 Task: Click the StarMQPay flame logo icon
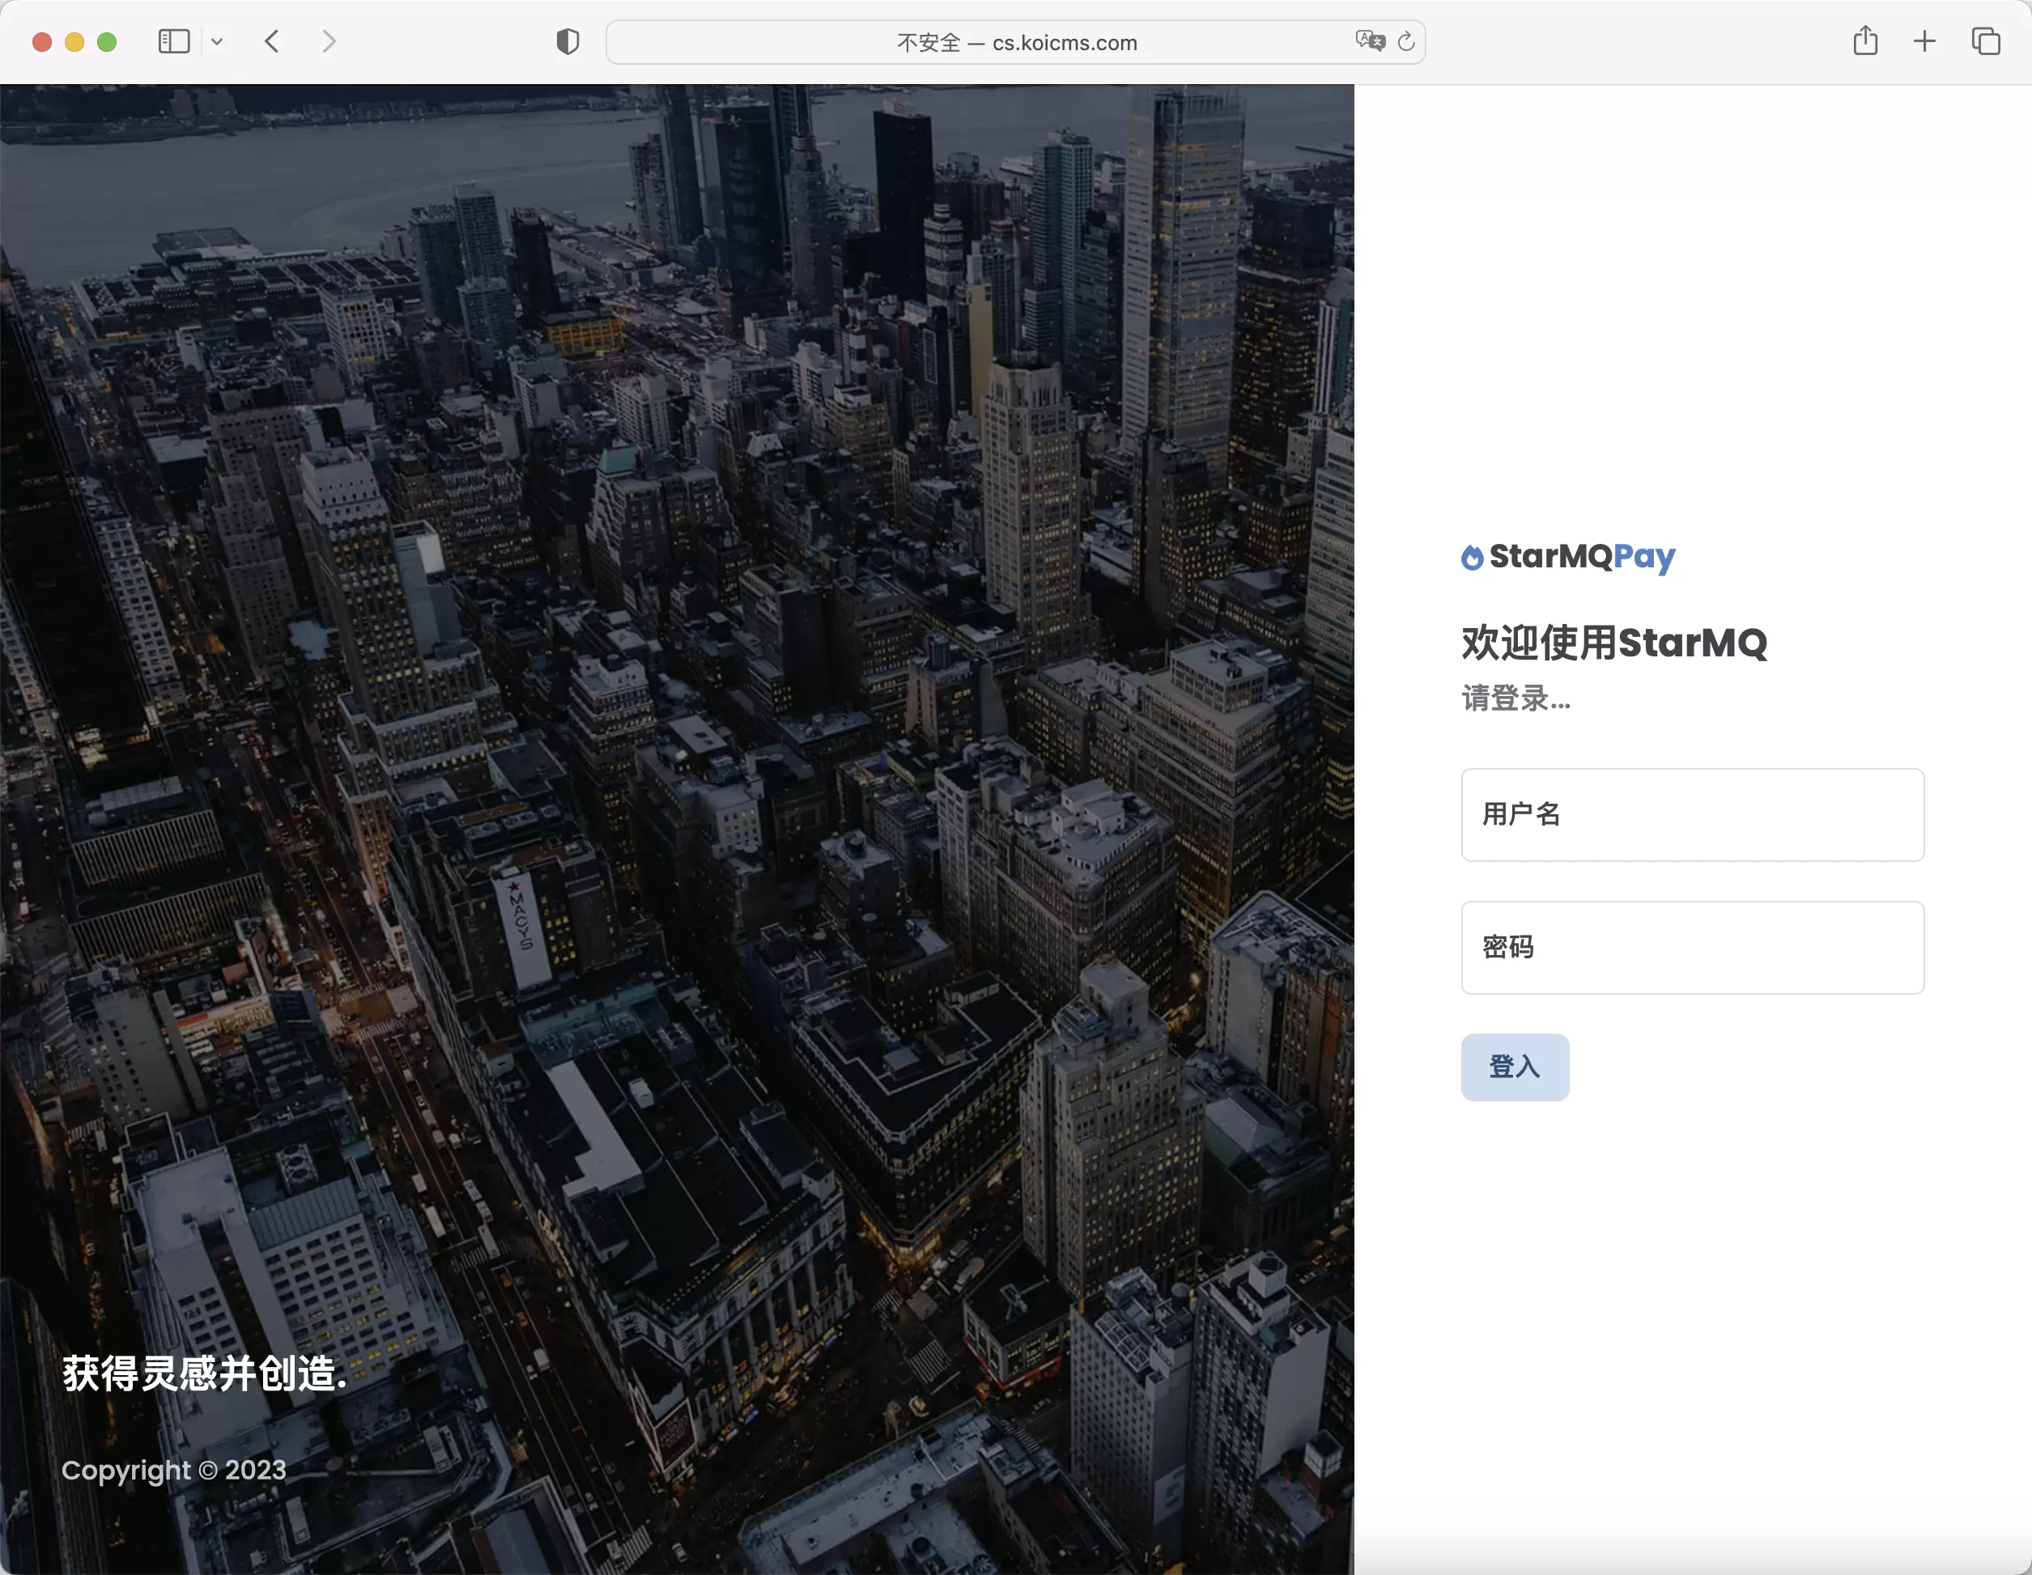1471,558
